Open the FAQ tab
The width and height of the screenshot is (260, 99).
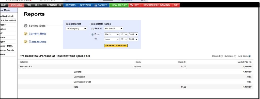(28, 5)
